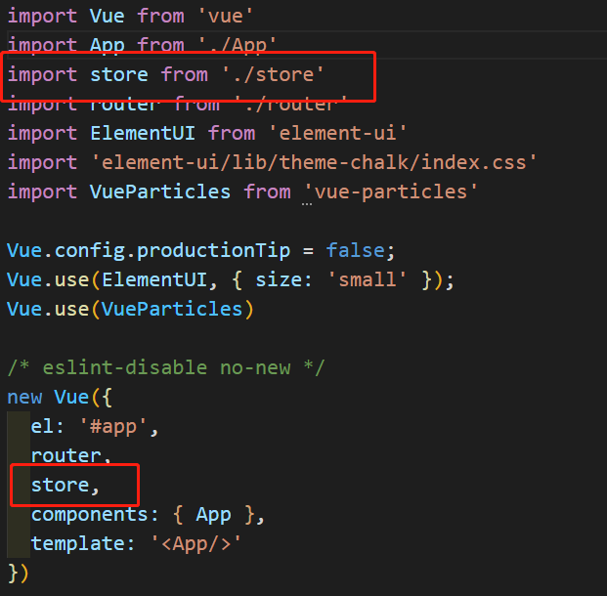Screen dimensions: 607x596
Task: Click the new keyword before Vue
Action: point(24,397)
